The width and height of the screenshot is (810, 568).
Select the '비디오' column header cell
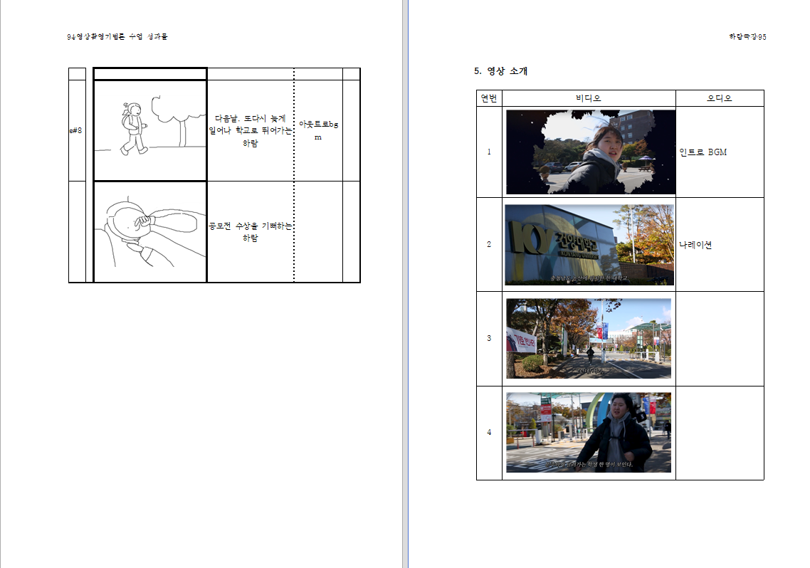[x=588, y=98]
